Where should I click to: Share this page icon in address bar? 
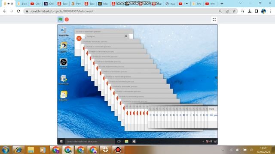click(x=227, y=11)
